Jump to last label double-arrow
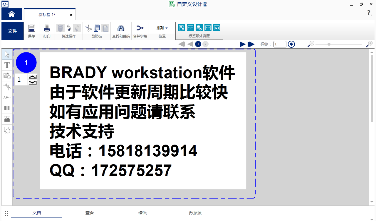Screen dimensions: 376x221 point(251,44)
